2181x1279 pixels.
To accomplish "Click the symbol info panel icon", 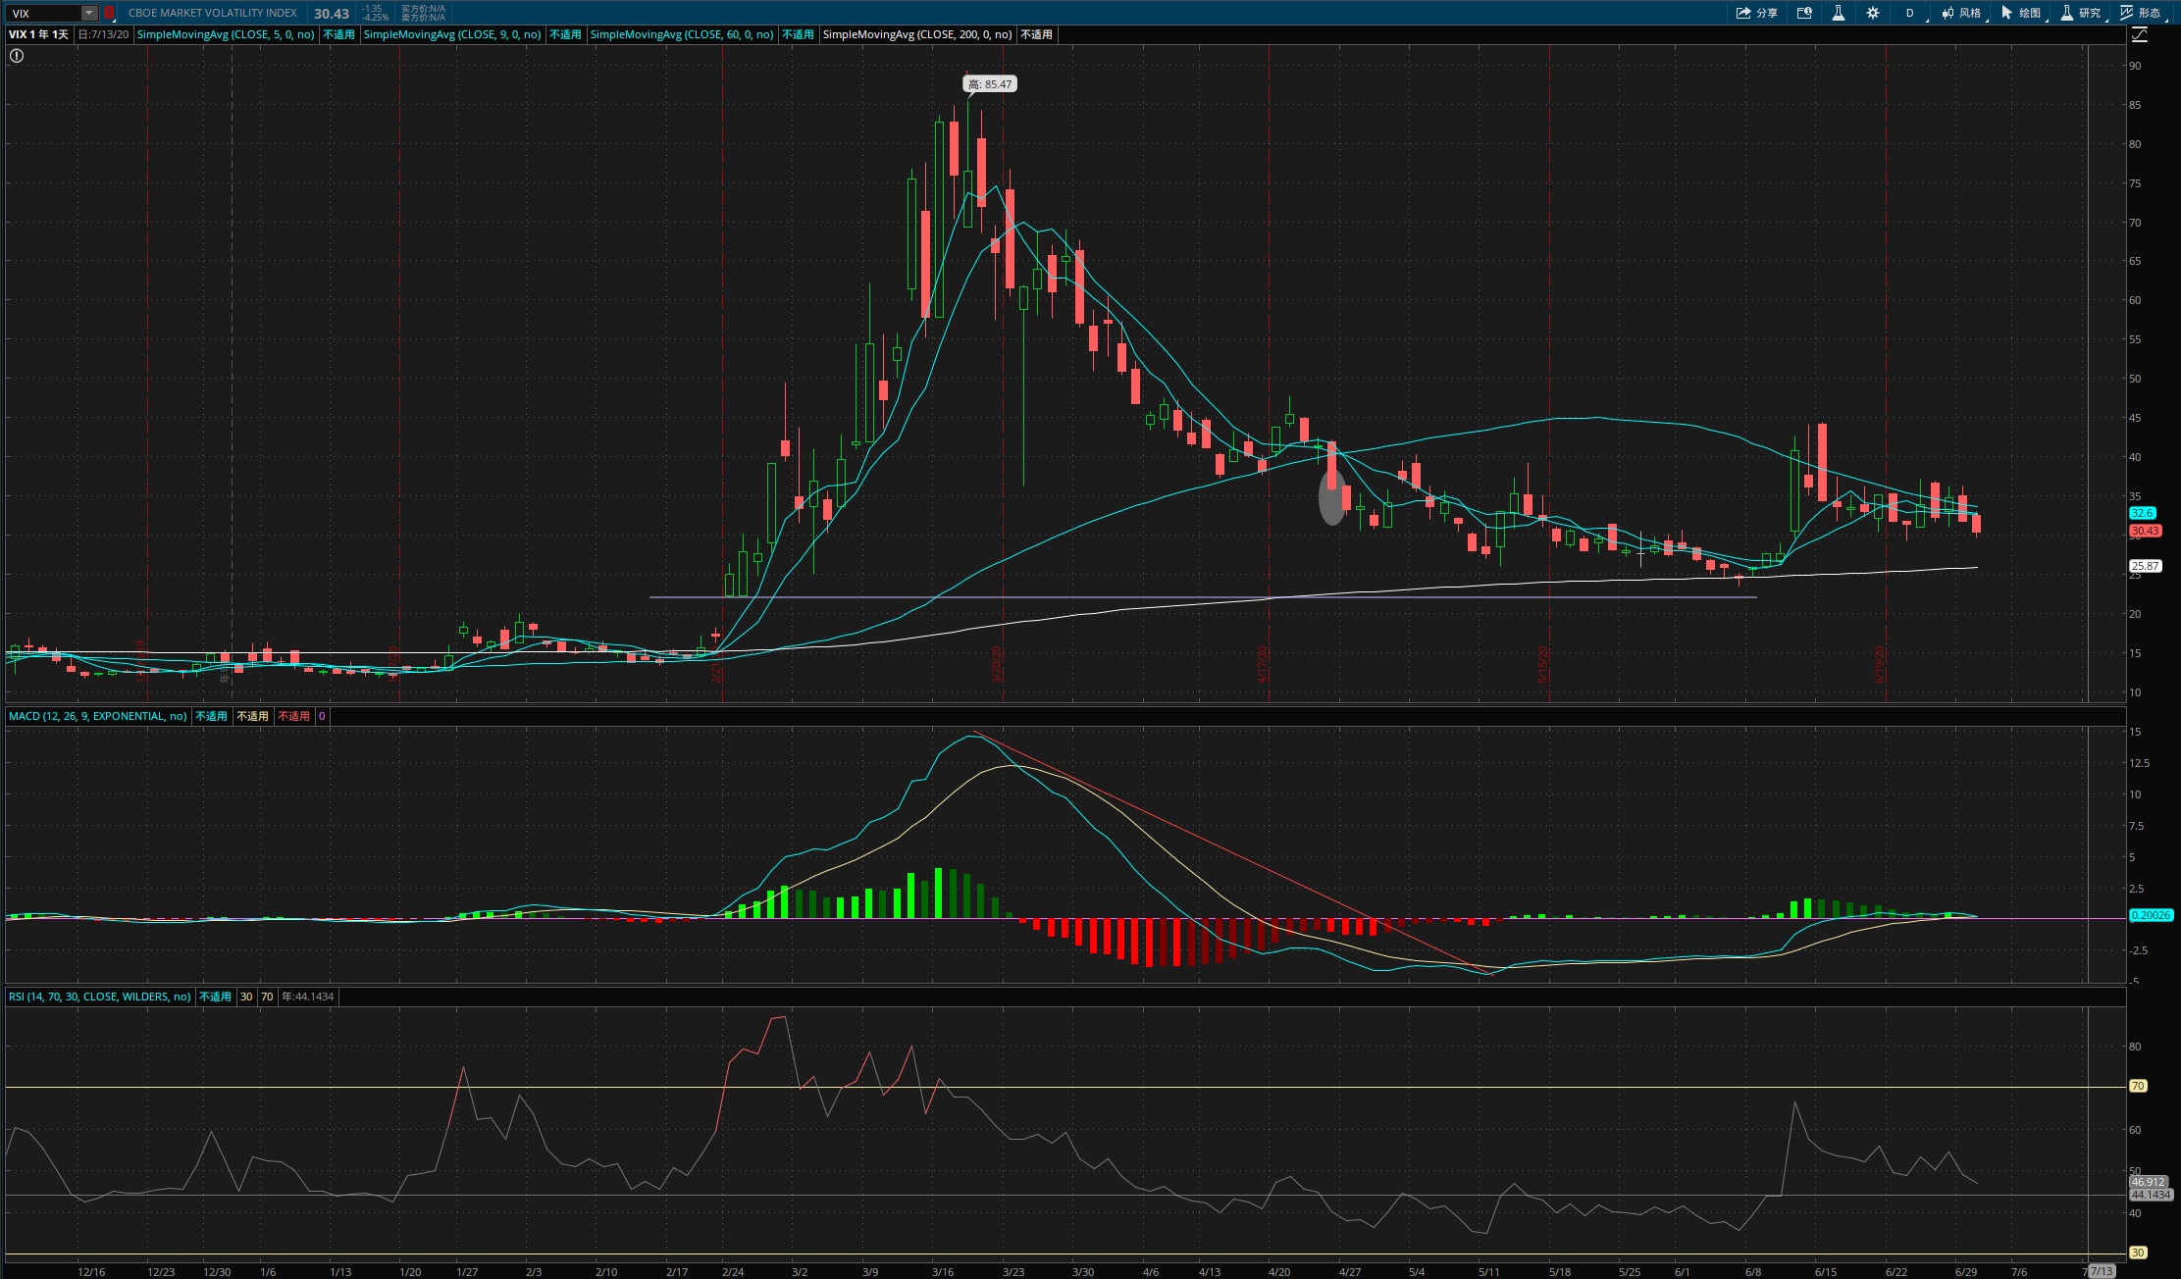I will [1804, 13].
